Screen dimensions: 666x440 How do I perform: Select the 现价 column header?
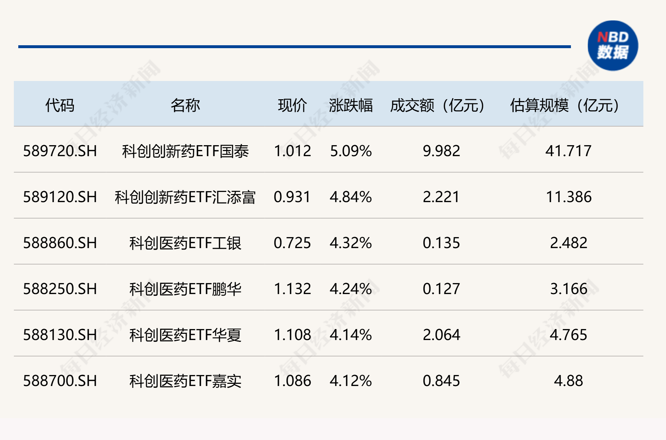click(x=292, y=105)
